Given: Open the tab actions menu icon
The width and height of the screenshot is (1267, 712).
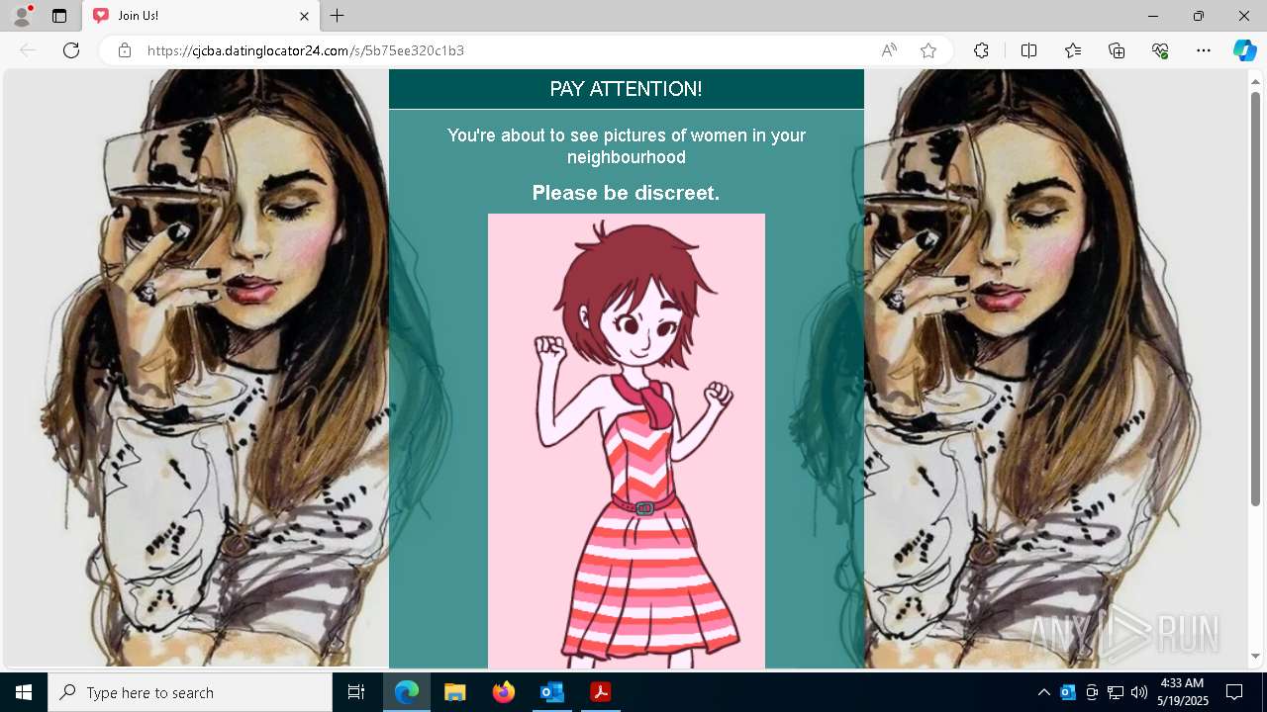Looking at the screenshot, I should (x=59, y=16).
